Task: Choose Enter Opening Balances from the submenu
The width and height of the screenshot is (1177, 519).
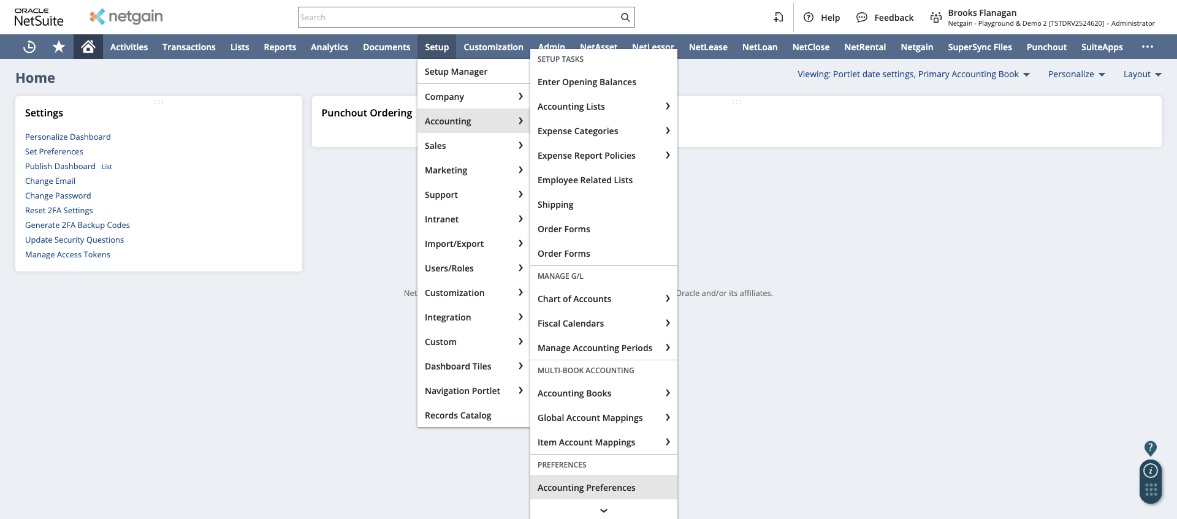Action: pyautogui.click(x=587, y=82)
